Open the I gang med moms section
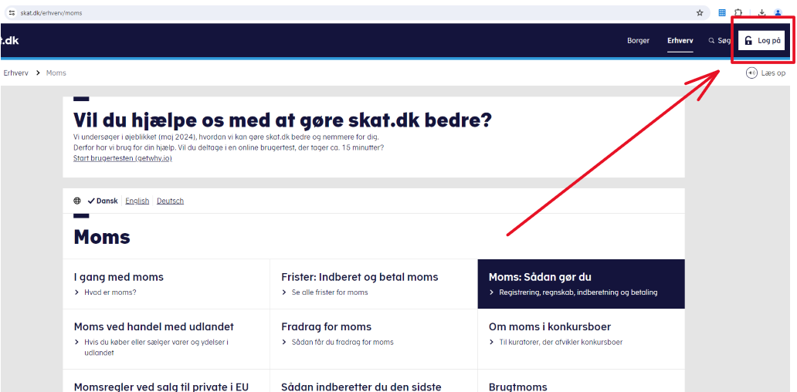 118,277
